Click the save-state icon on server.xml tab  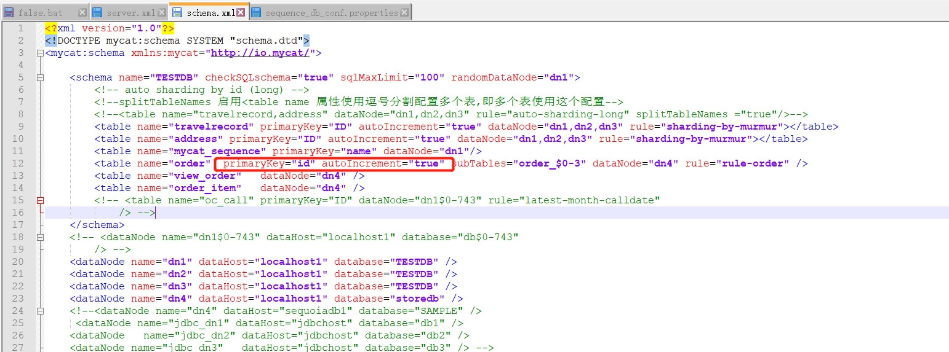tap(98, 12)
